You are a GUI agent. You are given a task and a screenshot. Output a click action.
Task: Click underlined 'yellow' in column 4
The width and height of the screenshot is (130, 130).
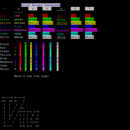pyautogui.click(x=62, y=23)
